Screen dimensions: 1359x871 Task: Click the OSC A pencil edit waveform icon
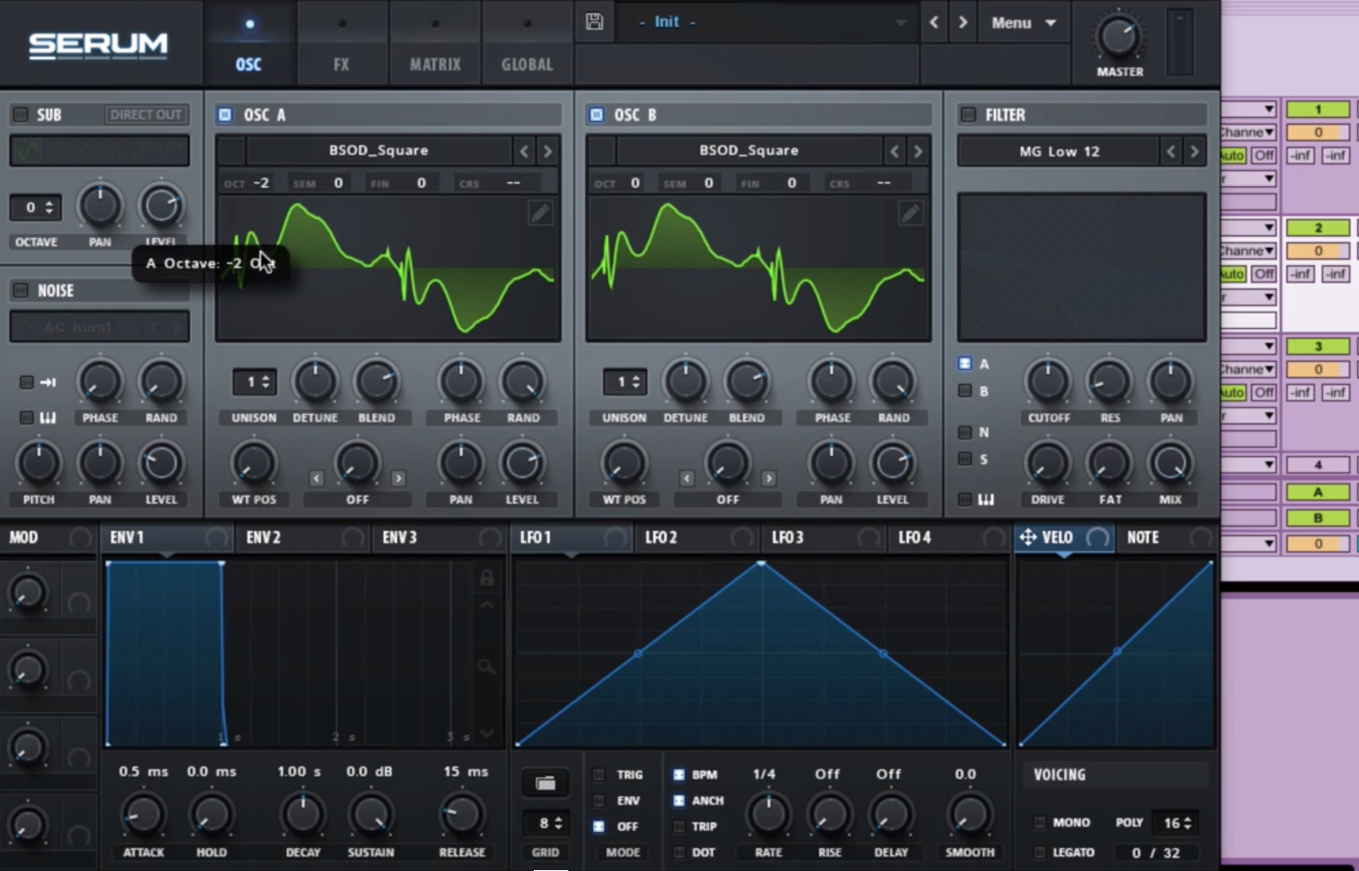click(540, 213)
